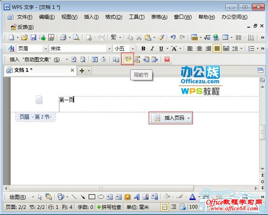Screen dimensions: 268x215
Task: Expand the 插入页码 dropdown arrow
Action: click(x=188, y=118)
